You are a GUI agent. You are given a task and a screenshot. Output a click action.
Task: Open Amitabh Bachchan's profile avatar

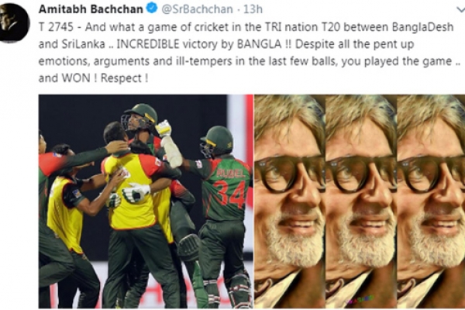coord(12,22)
